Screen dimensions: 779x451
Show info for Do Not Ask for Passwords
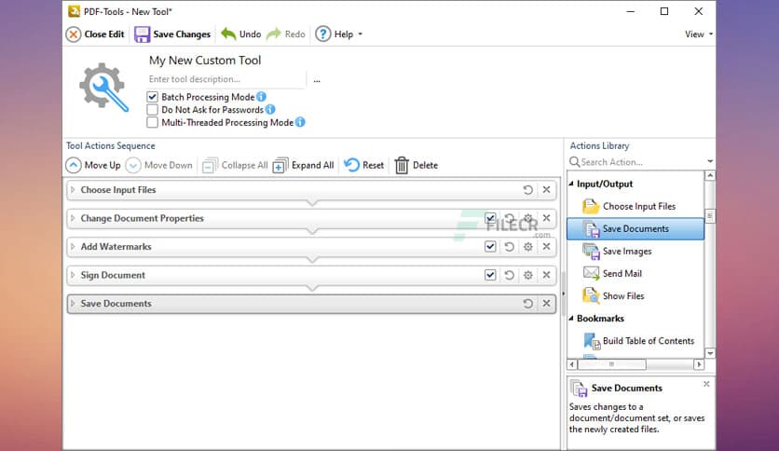click(270, 109)
